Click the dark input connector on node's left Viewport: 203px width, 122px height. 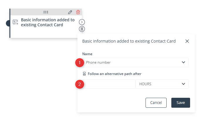coord(8,23)
